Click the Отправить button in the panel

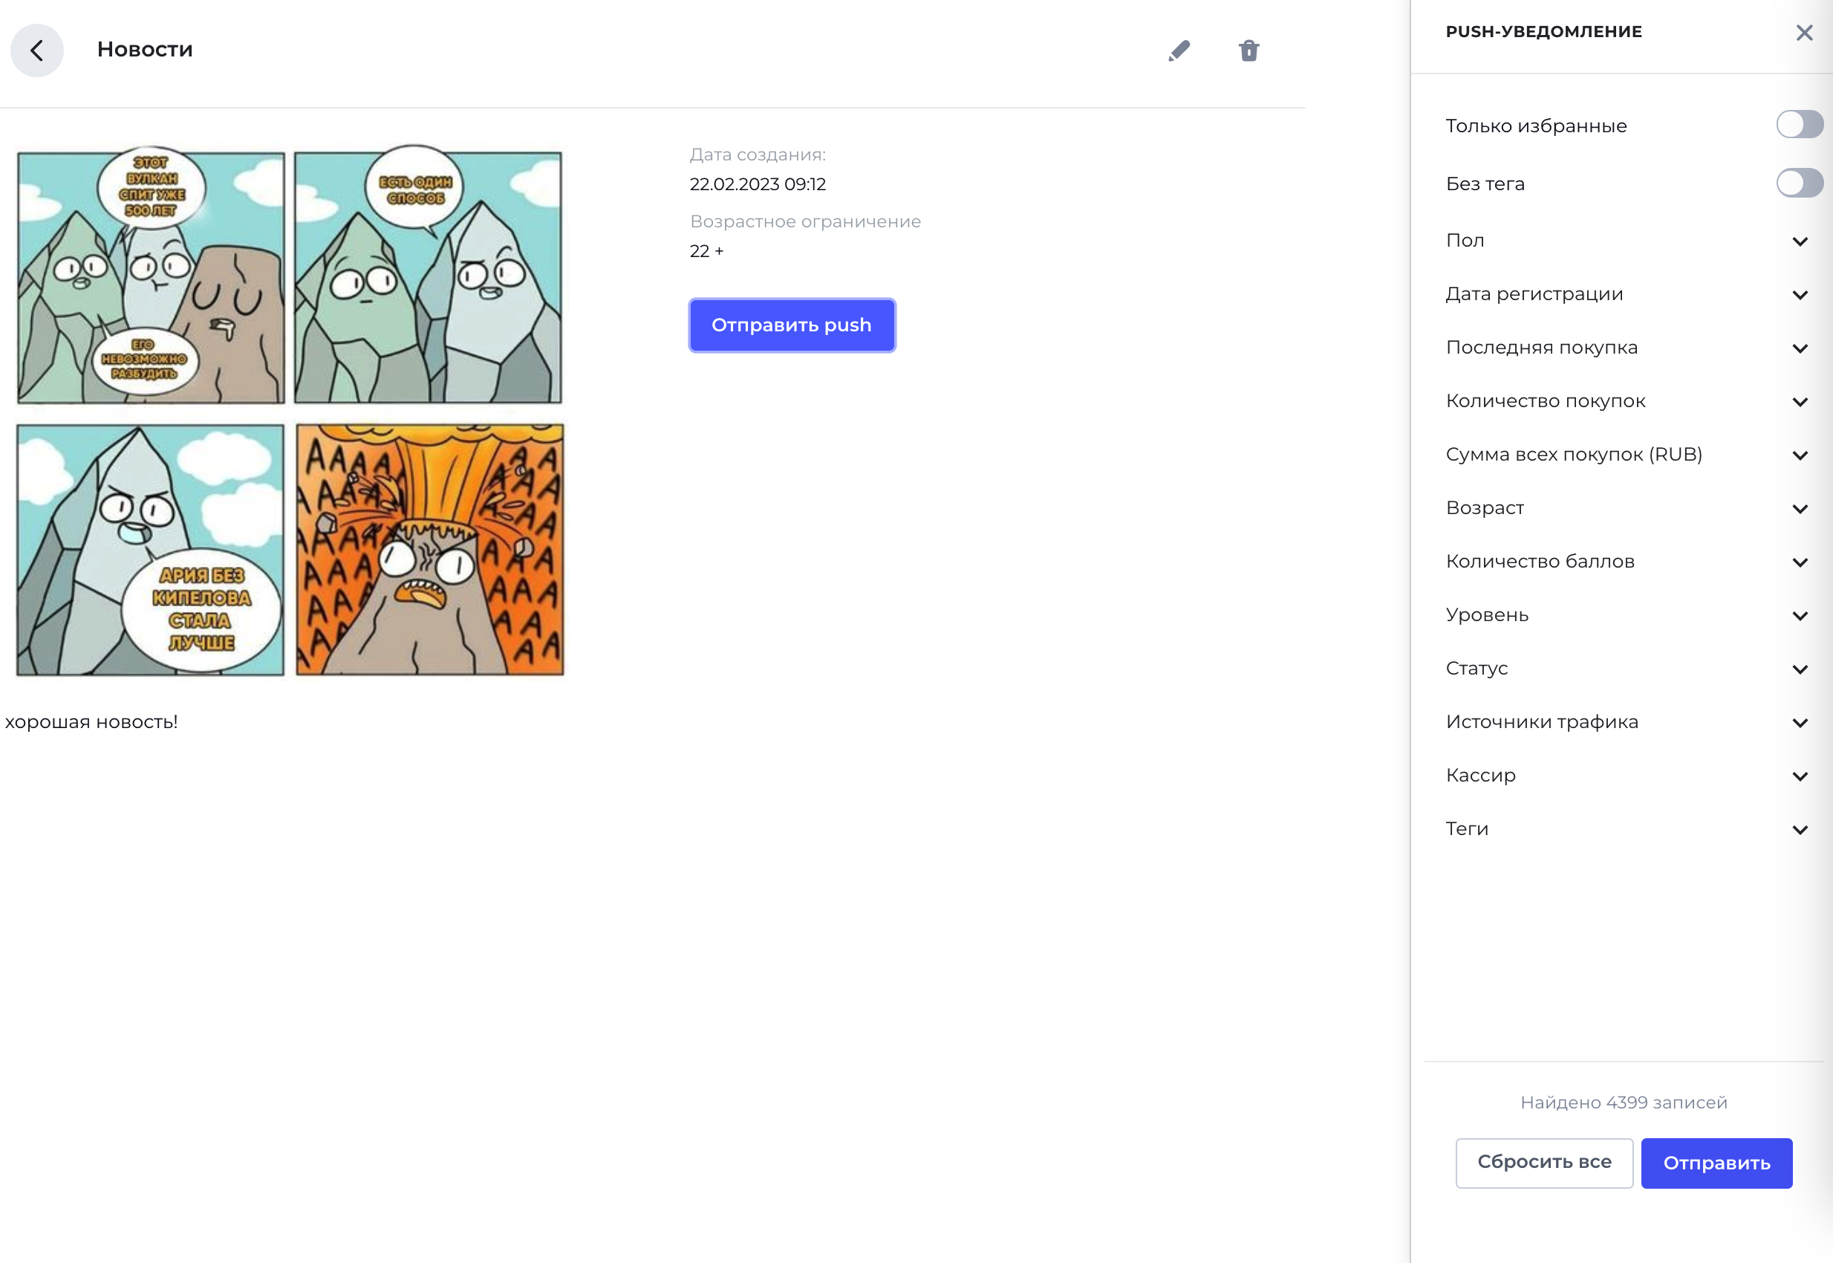[x=1716, y=1163]
